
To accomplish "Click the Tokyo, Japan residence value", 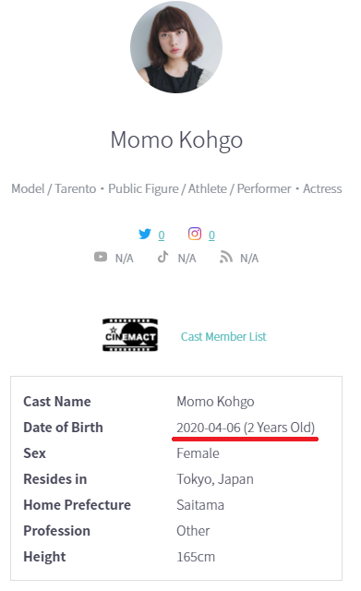I will 215,479.
